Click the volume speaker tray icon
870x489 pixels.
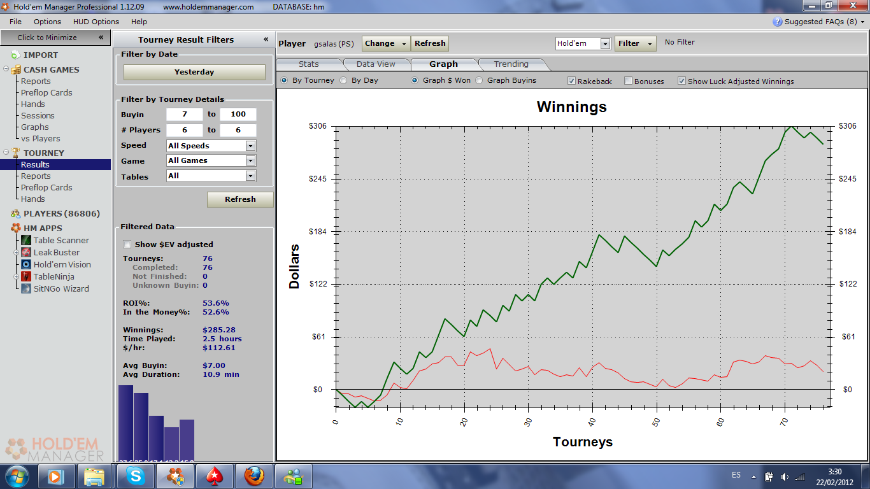tap(785, 476)
